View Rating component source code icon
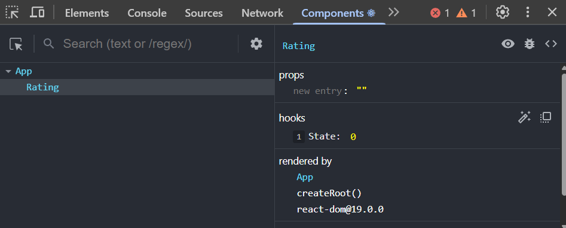566x228 pixels. click(x=551, y=44)
